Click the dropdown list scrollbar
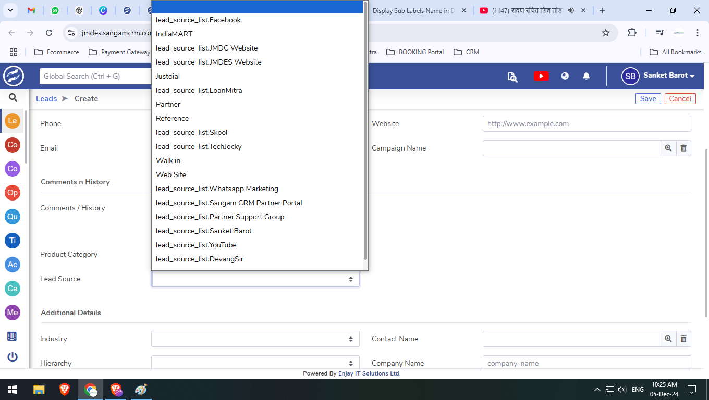This screenshot has width=709, height=400. [x=365, y=130]
